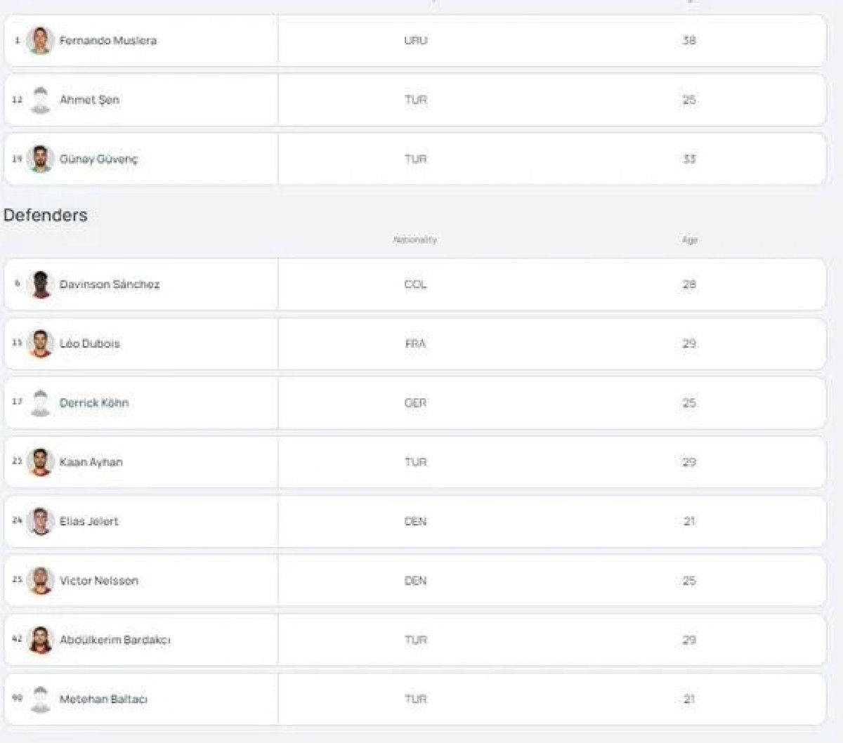Open Günay Güvenç's profile picture
Screen dimensions: 843x743
tap(40, 159)
